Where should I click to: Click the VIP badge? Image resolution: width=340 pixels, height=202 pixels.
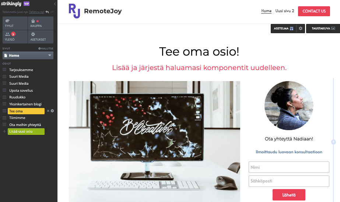(x=27, y=4)
